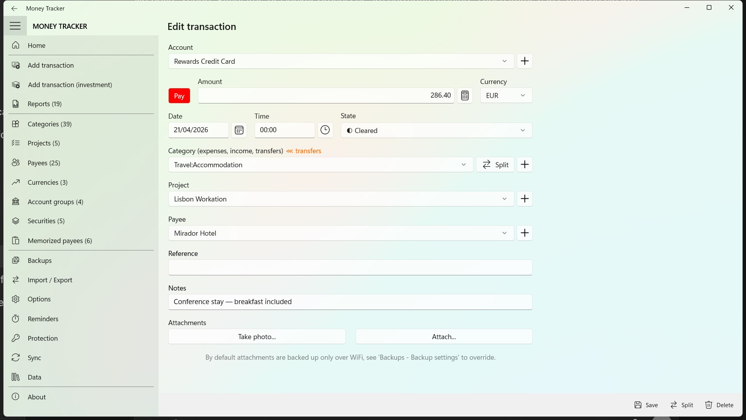Image resolution: width=746 pixels, height=420 pixels.
Task: Open Add transaction (investment) page
Action: (x=81, y=85)
